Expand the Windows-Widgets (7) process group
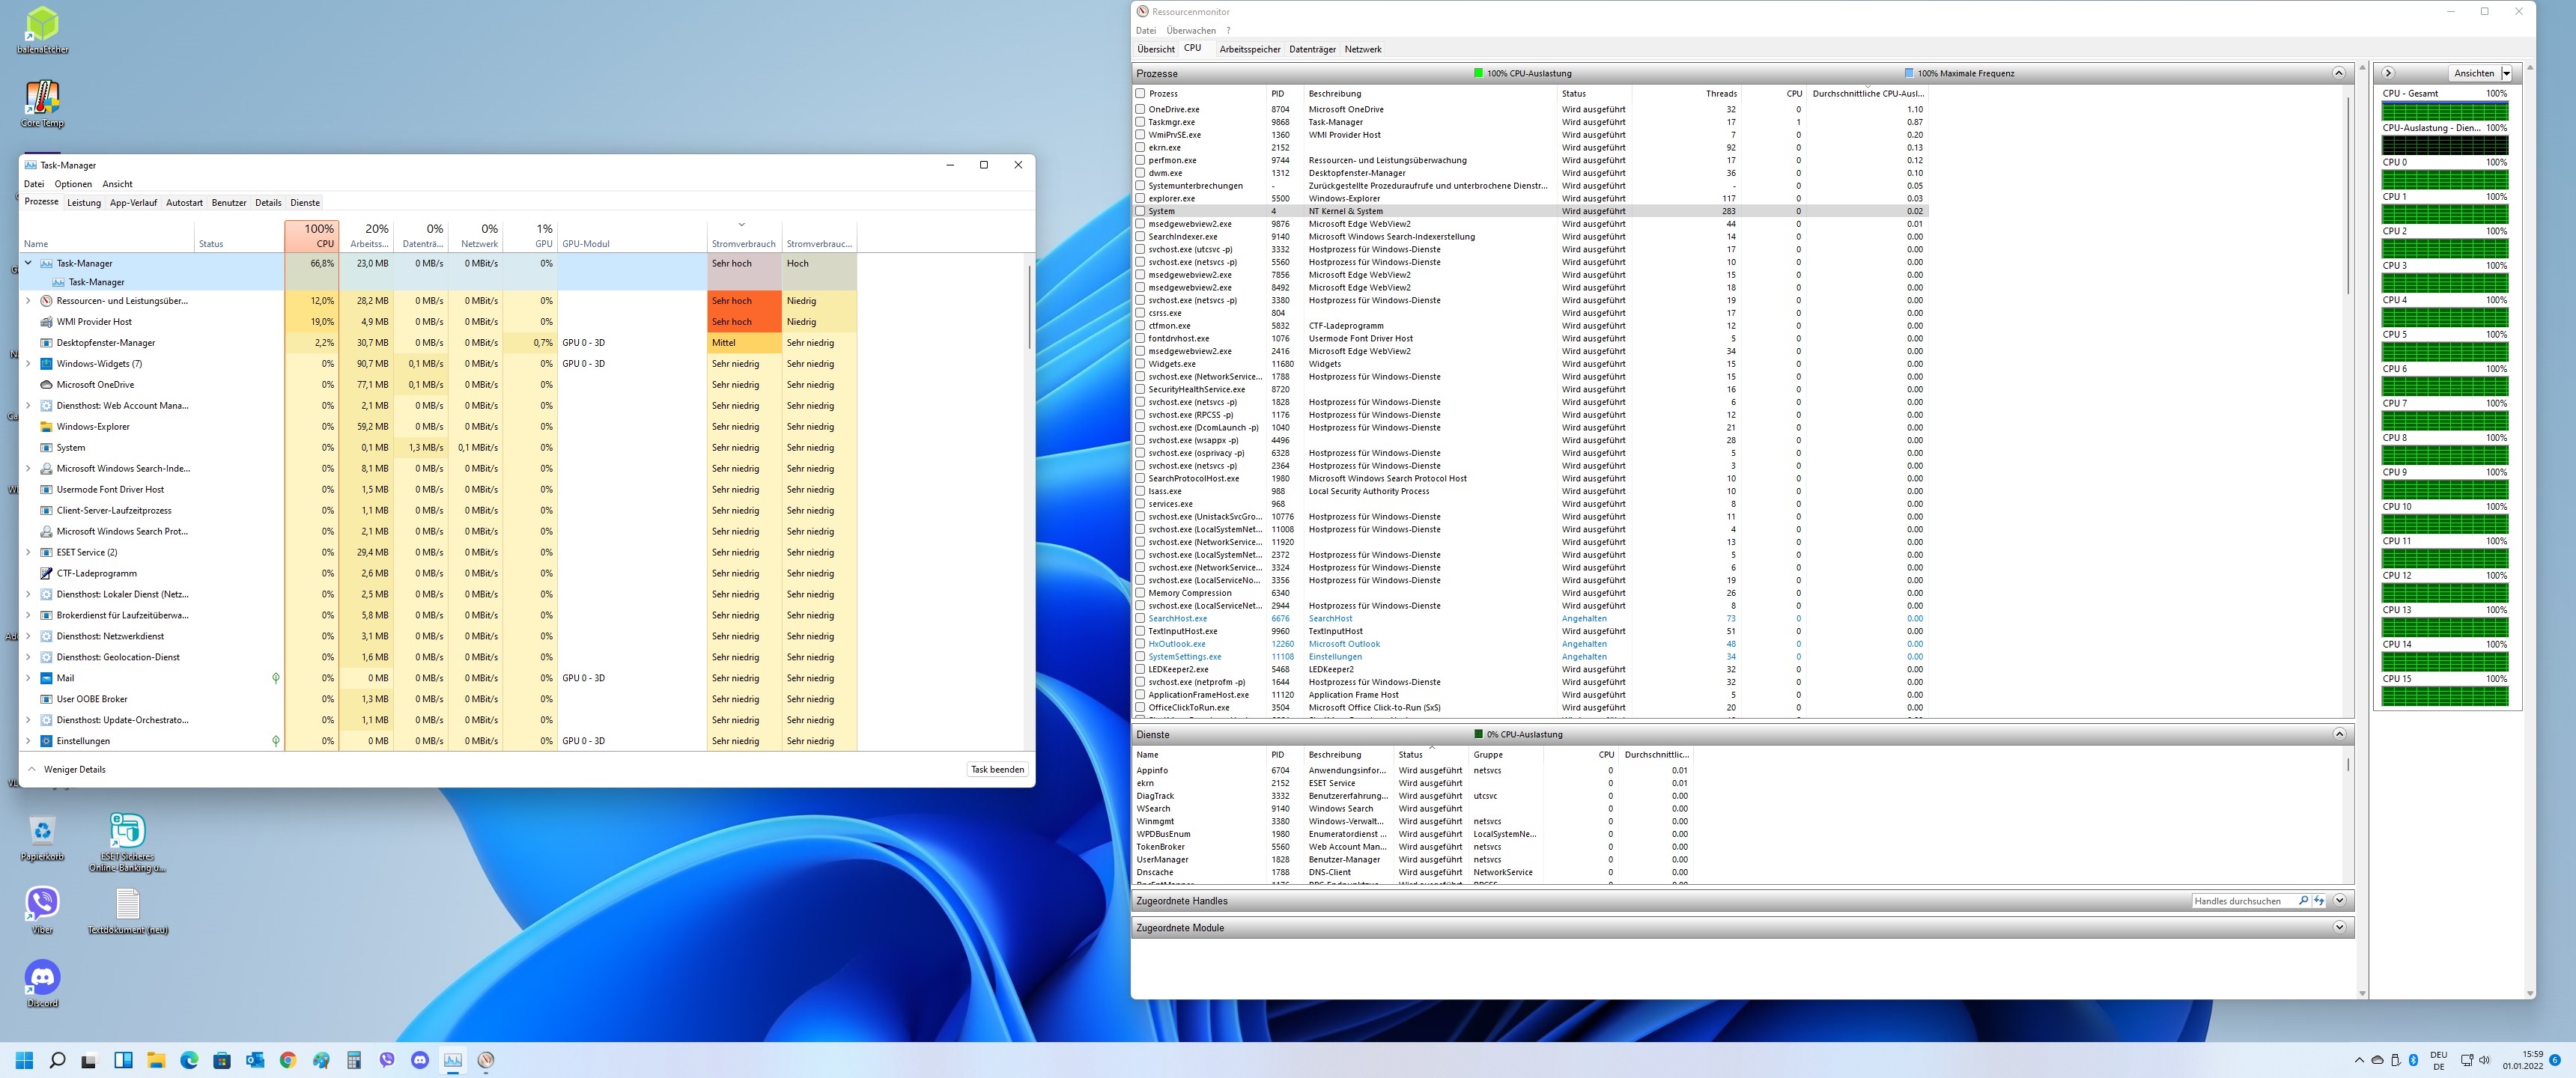The image size is (2576, 1078). (28, 364)
